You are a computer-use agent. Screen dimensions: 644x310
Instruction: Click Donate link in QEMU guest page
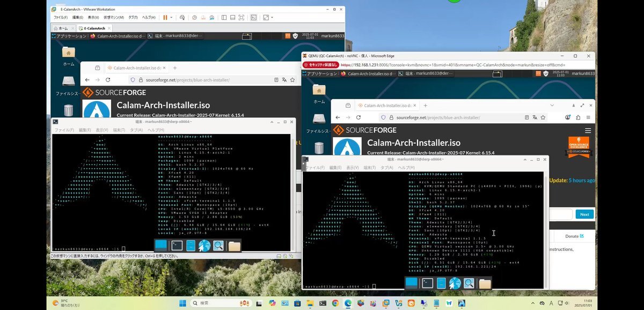pyautogui.click(x=574, y=236)
